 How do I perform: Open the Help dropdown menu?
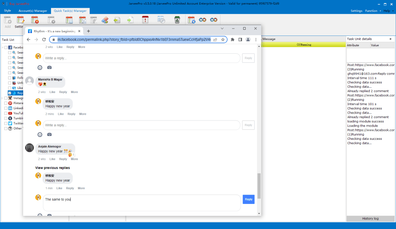[388, 11]
